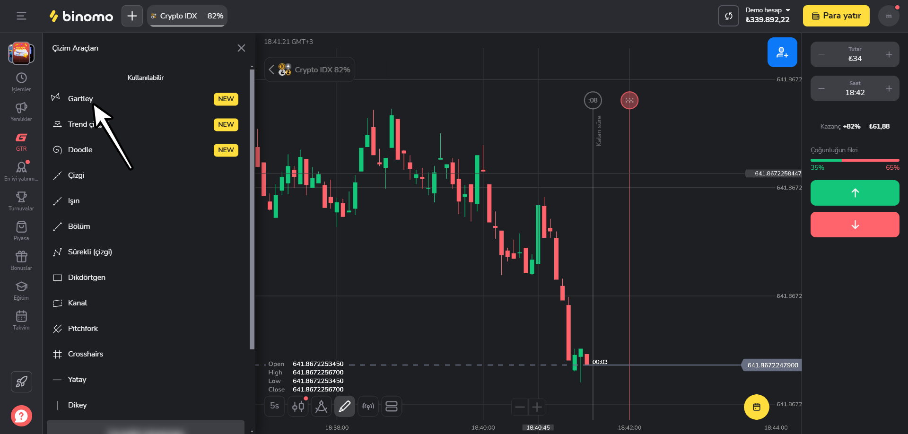Click the green up trade button
The width and height of the screenshot is (908, 434).
click(x=855, y=193)
